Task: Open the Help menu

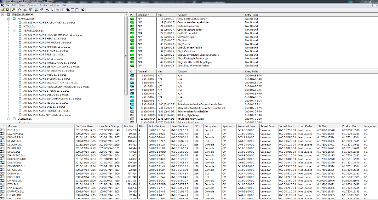Action: click(x=65, y=5)
